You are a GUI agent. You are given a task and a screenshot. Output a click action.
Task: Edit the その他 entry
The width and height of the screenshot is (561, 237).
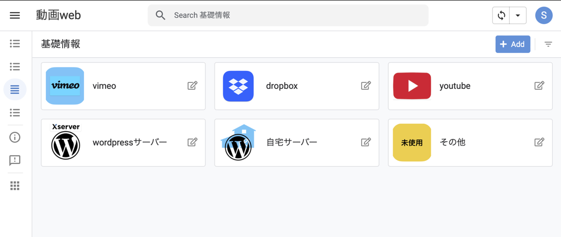[x=539, y=142]
